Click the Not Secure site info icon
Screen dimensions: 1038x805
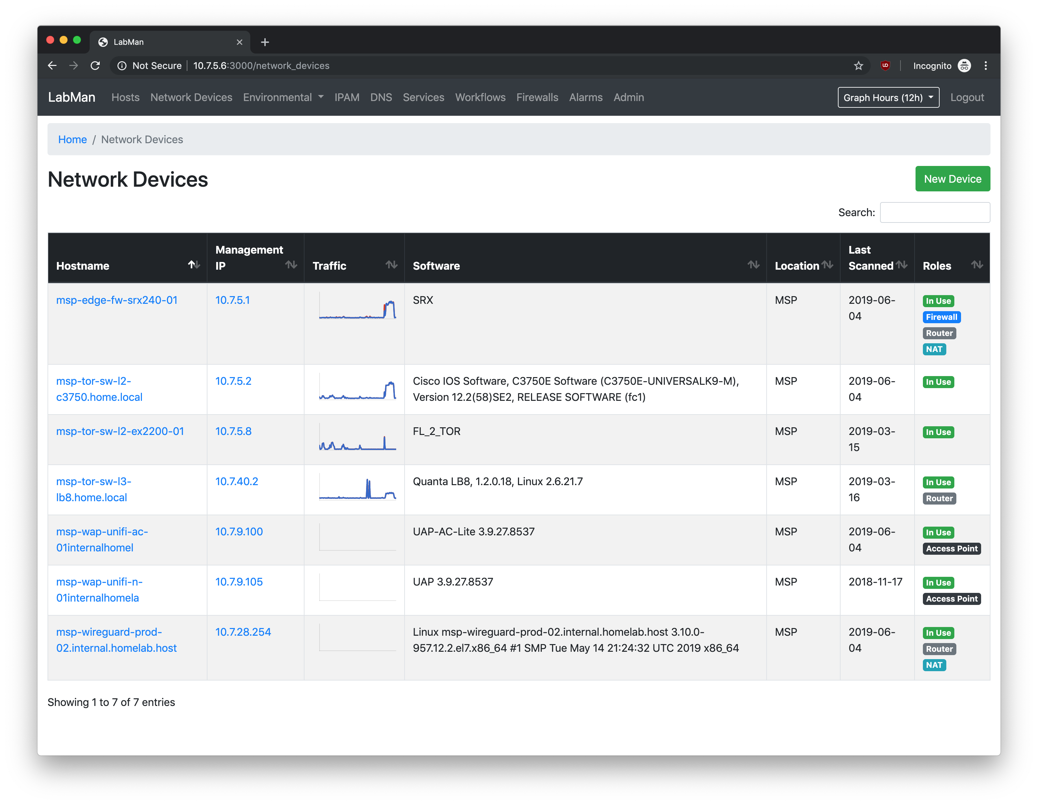(x=122, y=66)
